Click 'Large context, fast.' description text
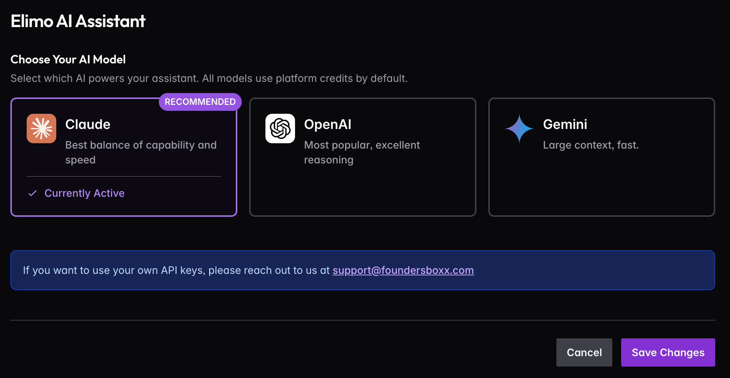Screen dimensions: 730x378 click(591, 145)
